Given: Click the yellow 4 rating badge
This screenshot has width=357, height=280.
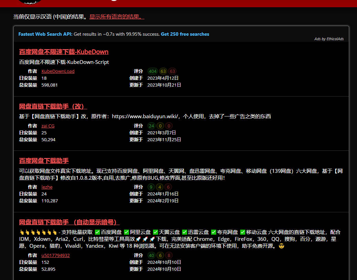Looking at the screenshot, I should pyautogui.click(x=160, y=187).
